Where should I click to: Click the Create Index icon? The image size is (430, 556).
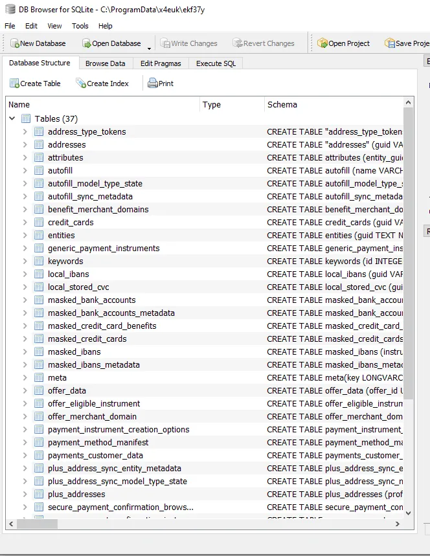point(81,83)
